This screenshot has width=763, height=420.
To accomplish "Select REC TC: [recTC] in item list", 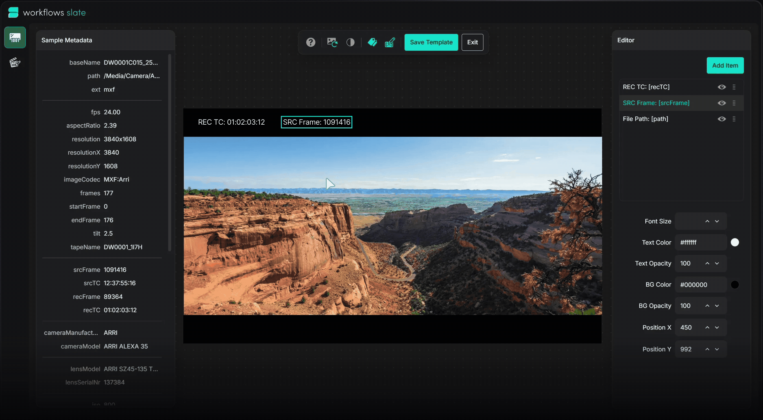I will tap(646, 87).
